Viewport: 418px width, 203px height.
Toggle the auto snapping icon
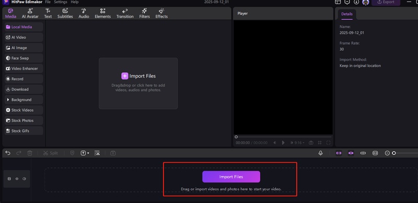coord(351,153)
